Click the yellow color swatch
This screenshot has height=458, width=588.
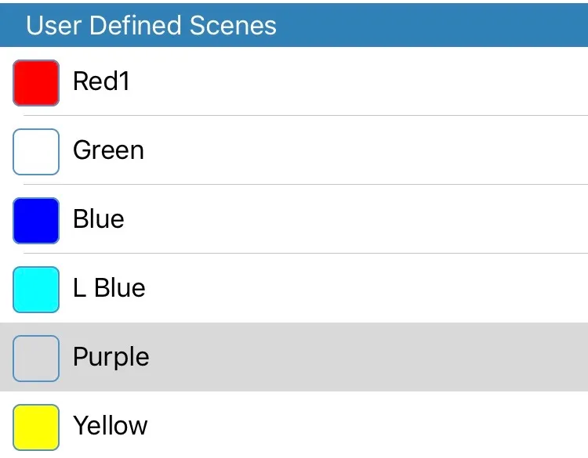(x=36, y=427)
